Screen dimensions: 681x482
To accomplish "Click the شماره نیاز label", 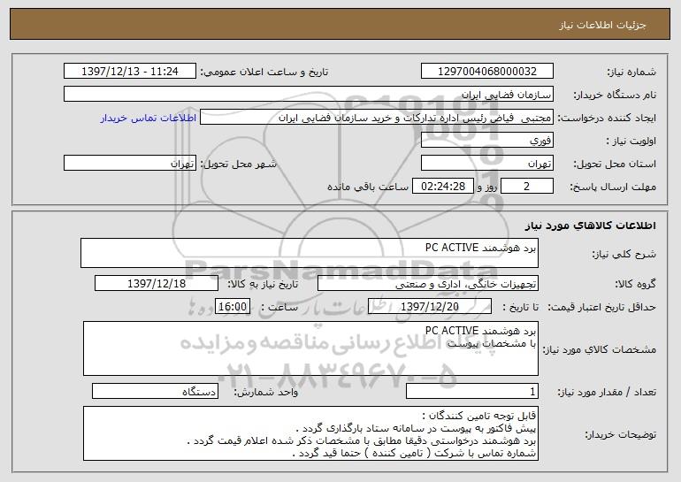I will pos(631,72).
